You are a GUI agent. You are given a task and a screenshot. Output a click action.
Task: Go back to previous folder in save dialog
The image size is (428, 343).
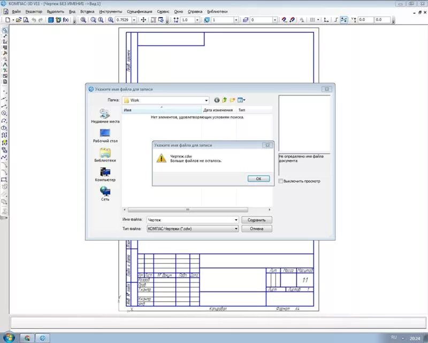(x=217, y=100)
